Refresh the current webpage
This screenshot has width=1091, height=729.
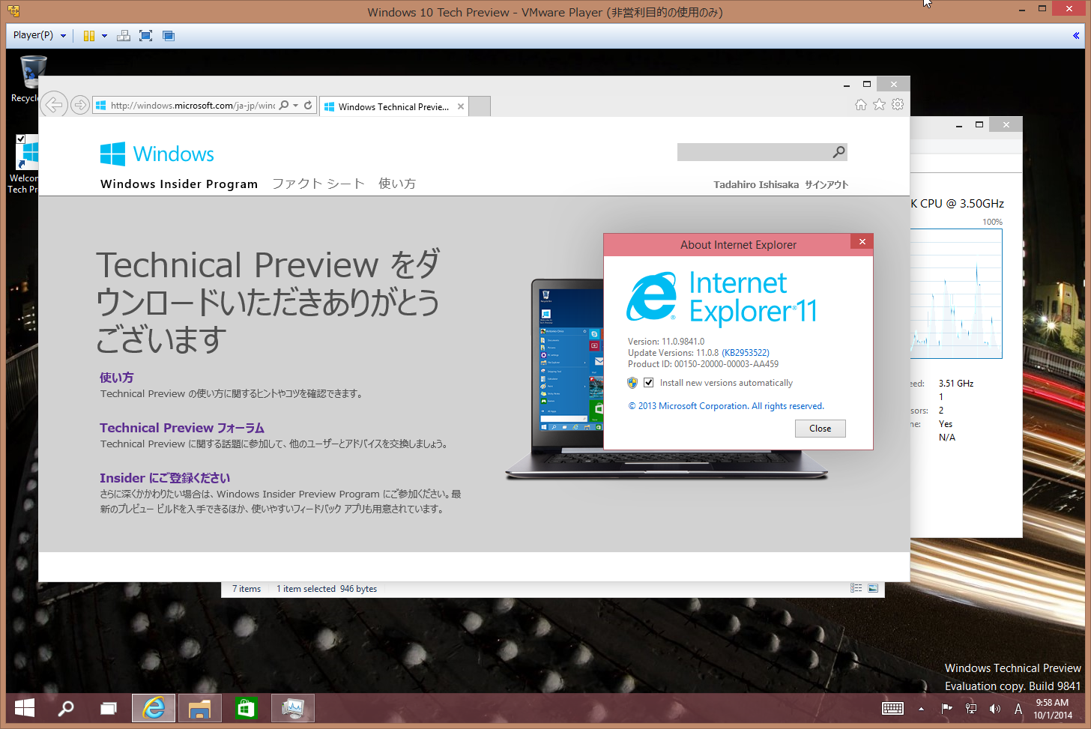pos(309,105)
